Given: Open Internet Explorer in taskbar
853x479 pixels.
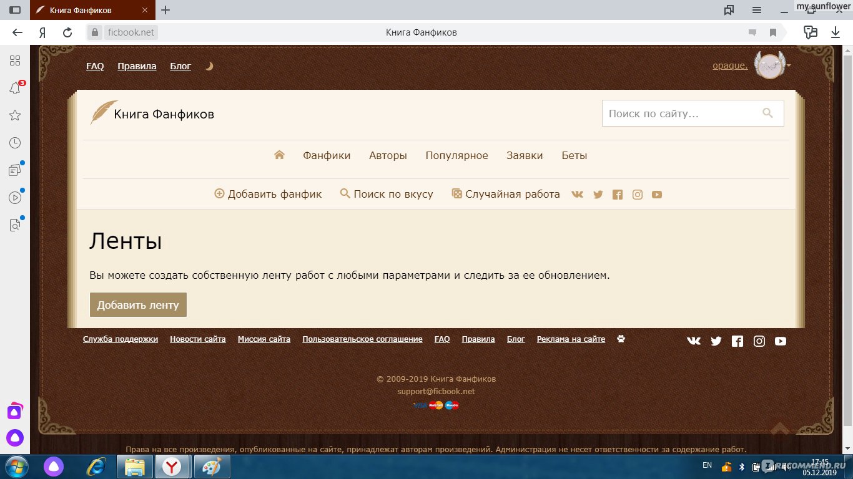Looking at the screenshot, I should (x=96, y=467).
